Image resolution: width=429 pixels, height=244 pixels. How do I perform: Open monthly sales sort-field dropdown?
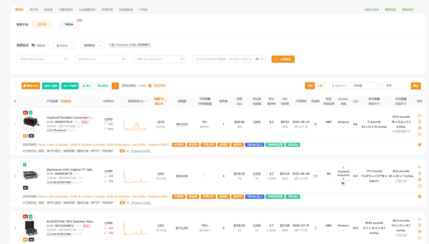(365, 86)
